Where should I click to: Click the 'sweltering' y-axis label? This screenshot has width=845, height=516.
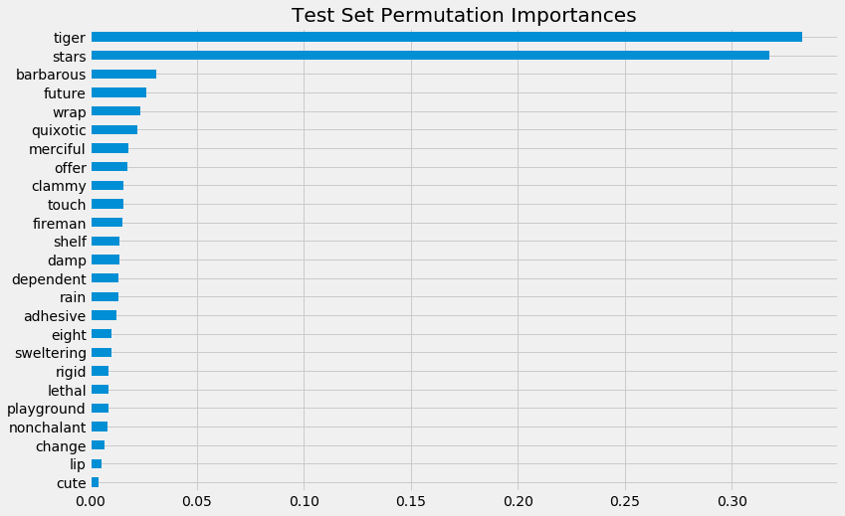(x=51, y=353)
